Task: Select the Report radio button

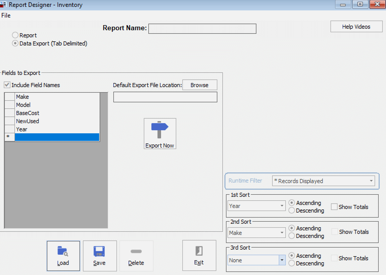Action: [15, 35]
